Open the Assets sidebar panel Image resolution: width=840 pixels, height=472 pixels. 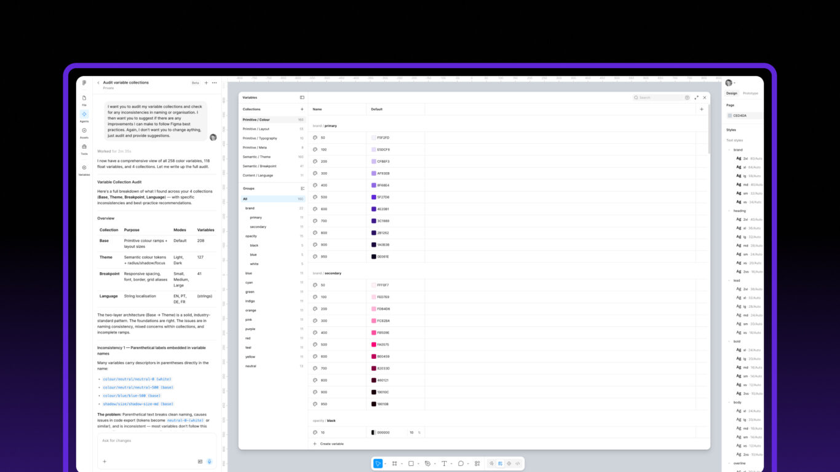pos(84,132)
